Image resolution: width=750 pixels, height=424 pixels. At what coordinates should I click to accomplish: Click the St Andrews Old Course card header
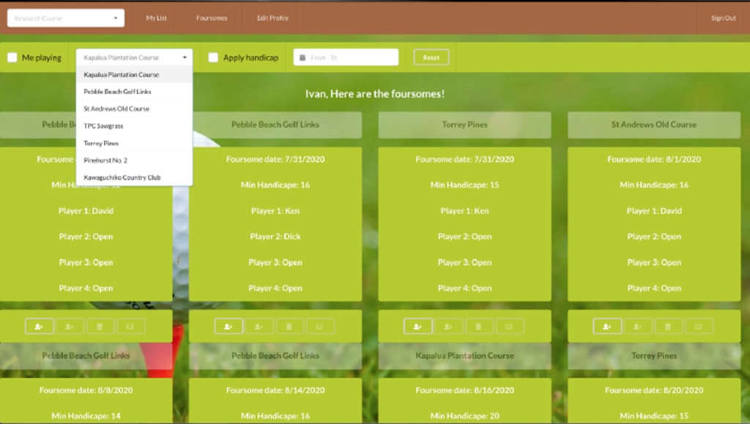click(654, 124)
